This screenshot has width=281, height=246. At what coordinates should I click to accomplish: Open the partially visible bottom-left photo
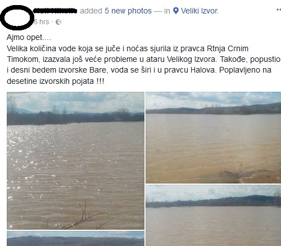tap(75, 239)
